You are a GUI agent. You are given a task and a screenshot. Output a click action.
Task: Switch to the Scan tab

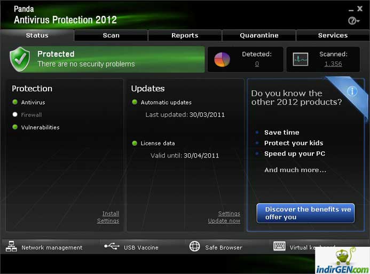[111, 35]
